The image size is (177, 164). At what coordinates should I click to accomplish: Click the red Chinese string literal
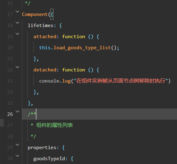(x=121, y=81)
